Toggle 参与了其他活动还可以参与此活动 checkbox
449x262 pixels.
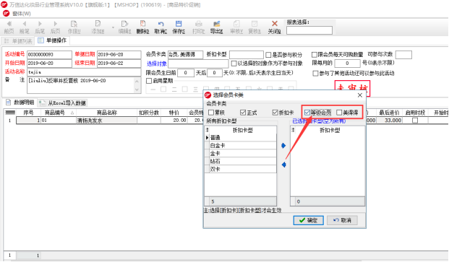315,74
